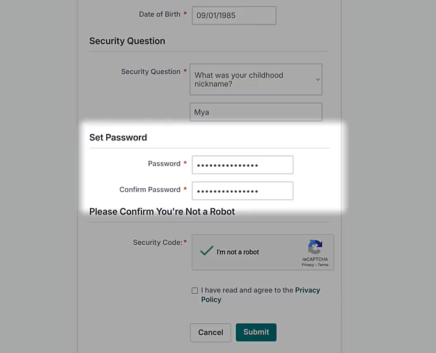The height and width of the screenshot is (353, 436).
Task: Click the reCAPTCHA logo icon
Action: click(315, 247)
